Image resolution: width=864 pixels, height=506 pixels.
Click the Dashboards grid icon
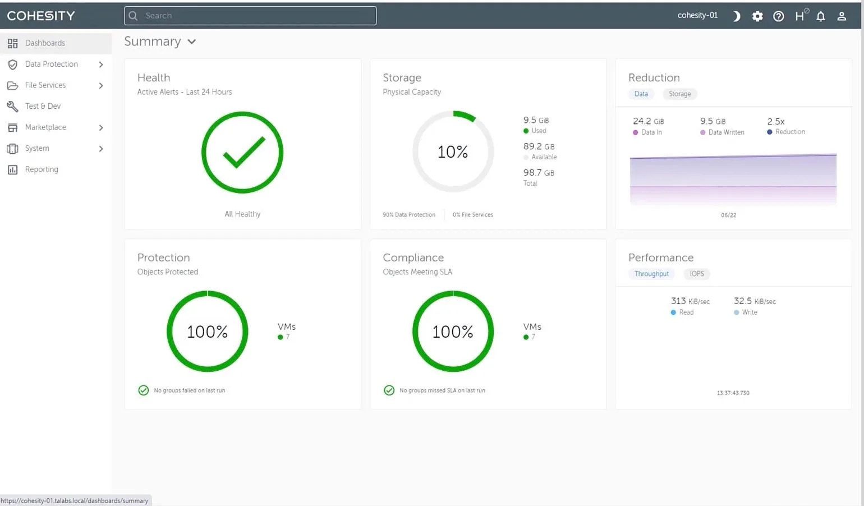tap(12, 43)
